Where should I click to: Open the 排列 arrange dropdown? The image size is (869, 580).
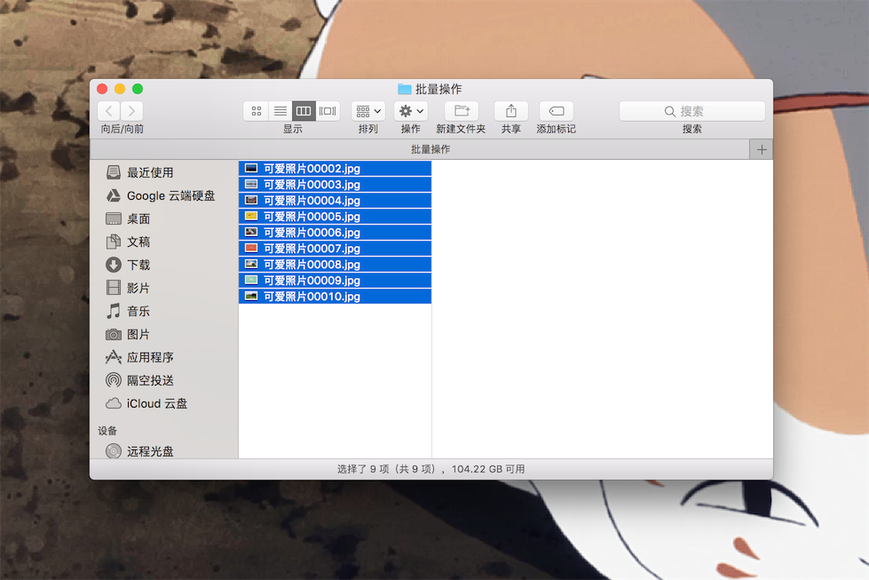pyautogui.click(x=367, y=111)
